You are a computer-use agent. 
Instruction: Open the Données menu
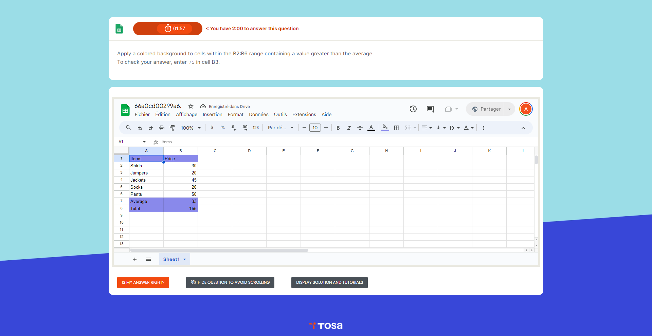(258, 114)
